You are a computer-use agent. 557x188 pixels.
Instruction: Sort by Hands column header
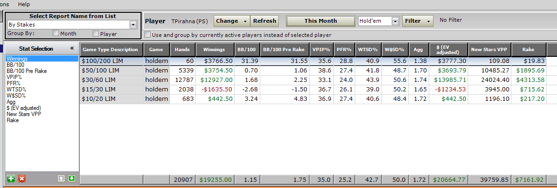coord(183,50)
